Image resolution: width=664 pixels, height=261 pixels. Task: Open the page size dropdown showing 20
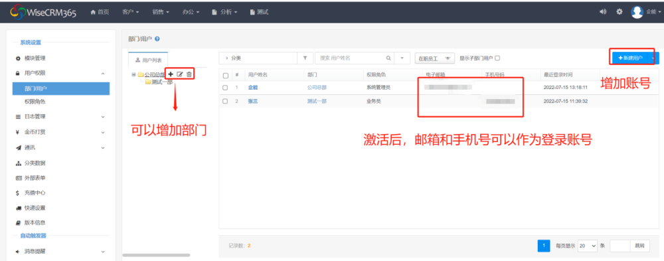pyautogui.click(x=588, y=245)
